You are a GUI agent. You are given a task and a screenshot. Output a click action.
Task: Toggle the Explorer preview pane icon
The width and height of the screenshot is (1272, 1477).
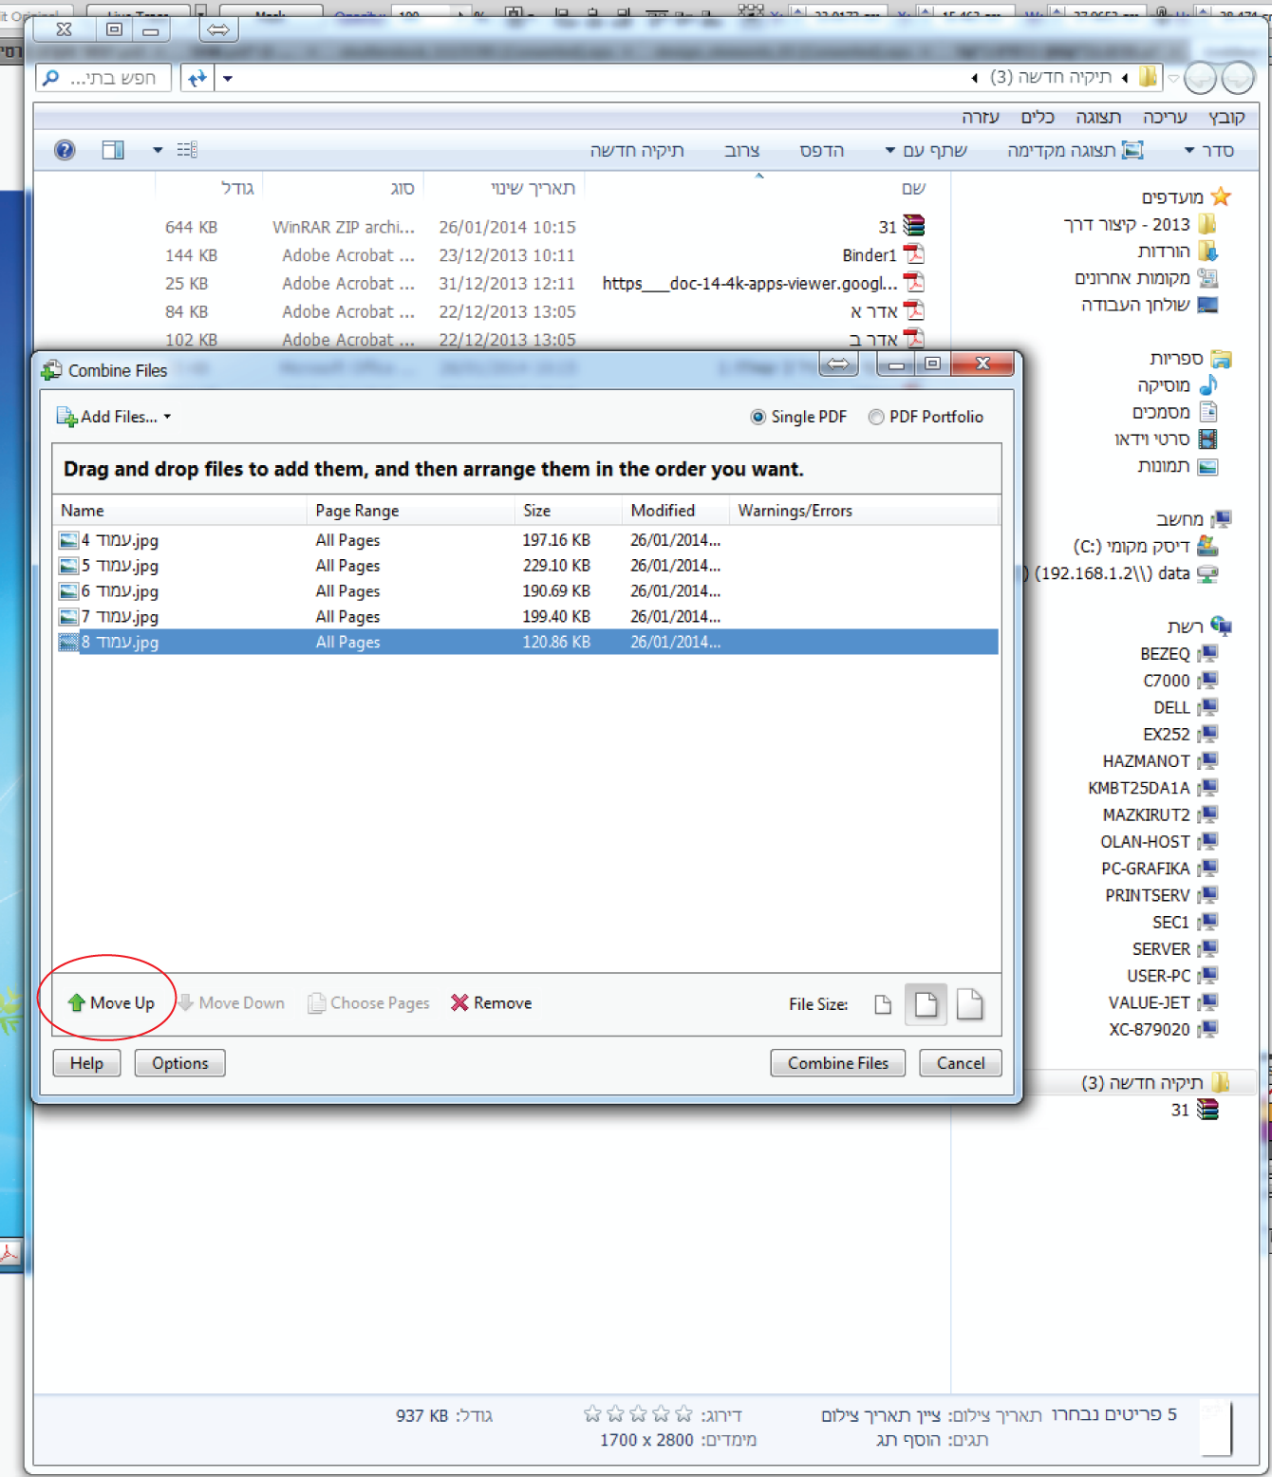(113, 150)
